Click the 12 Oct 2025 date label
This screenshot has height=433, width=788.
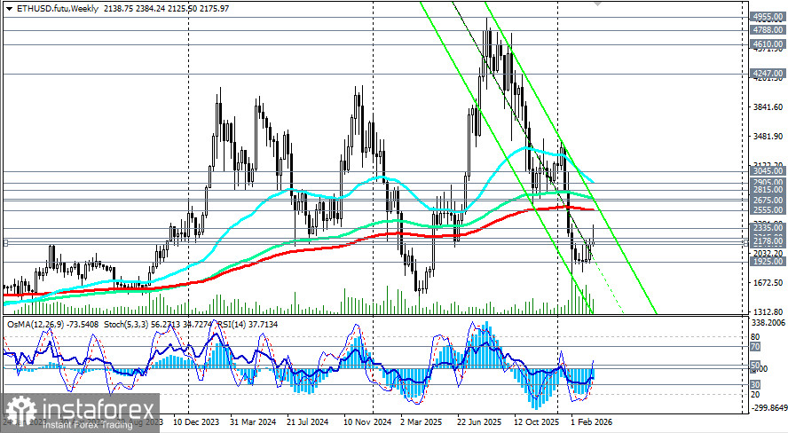tap(536, 422)
